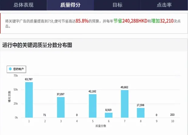Image resolution: width=188 pixels, height=135 pixels.
Task: Go to the 点击率 tab
Action: tap(164, 5)
